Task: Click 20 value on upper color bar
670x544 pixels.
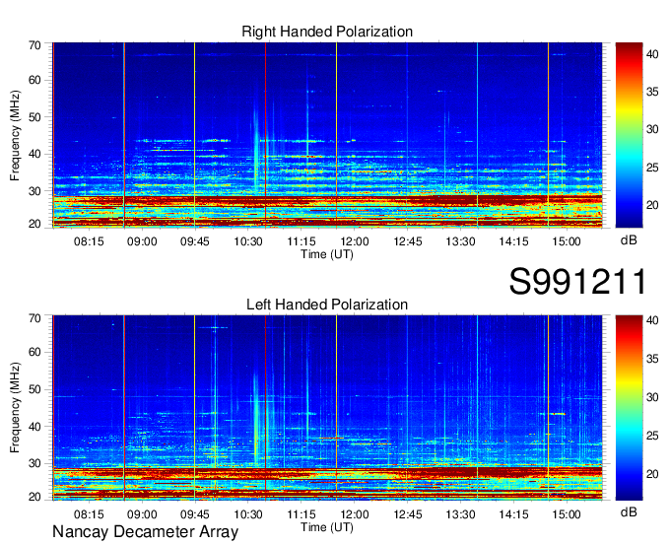Action: click(x=652, y=205)
